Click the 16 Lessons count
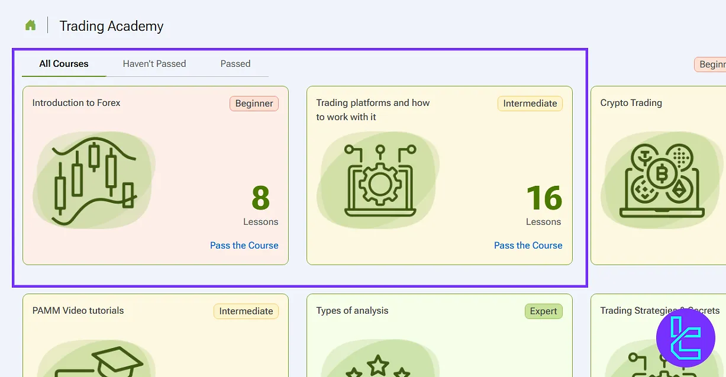Screen dimensions: 726x377 tap(544, 205)
